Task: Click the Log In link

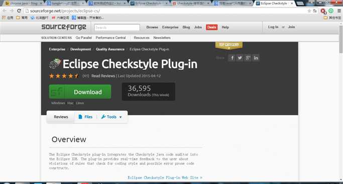Action: pyautogui.click(x=273, y=27)
